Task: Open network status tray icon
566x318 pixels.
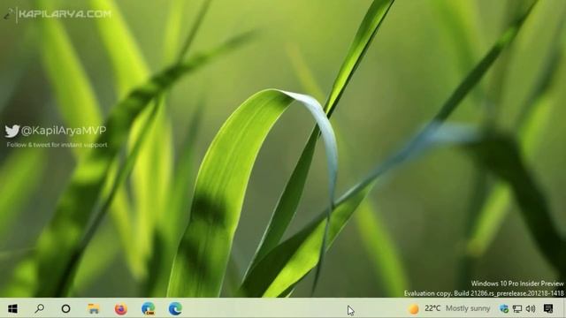Action: [x=517, y=308]
